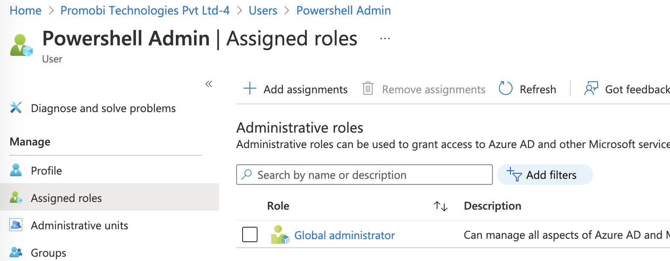Click the Manage section header

pyautogui.click(x=30, y=142)
